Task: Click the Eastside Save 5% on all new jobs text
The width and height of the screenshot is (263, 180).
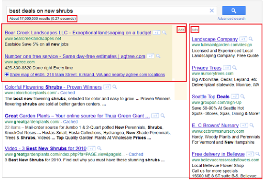Action: click(x=36, y=44)
